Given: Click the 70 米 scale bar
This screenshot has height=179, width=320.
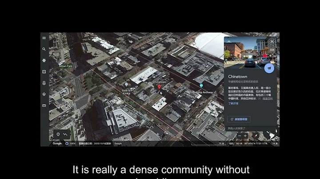Looking at the screenshot, I should [x=208, y=144].
